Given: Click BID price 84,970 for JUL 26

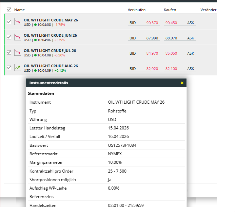Looking at the screenshot, I should point(152,53).
